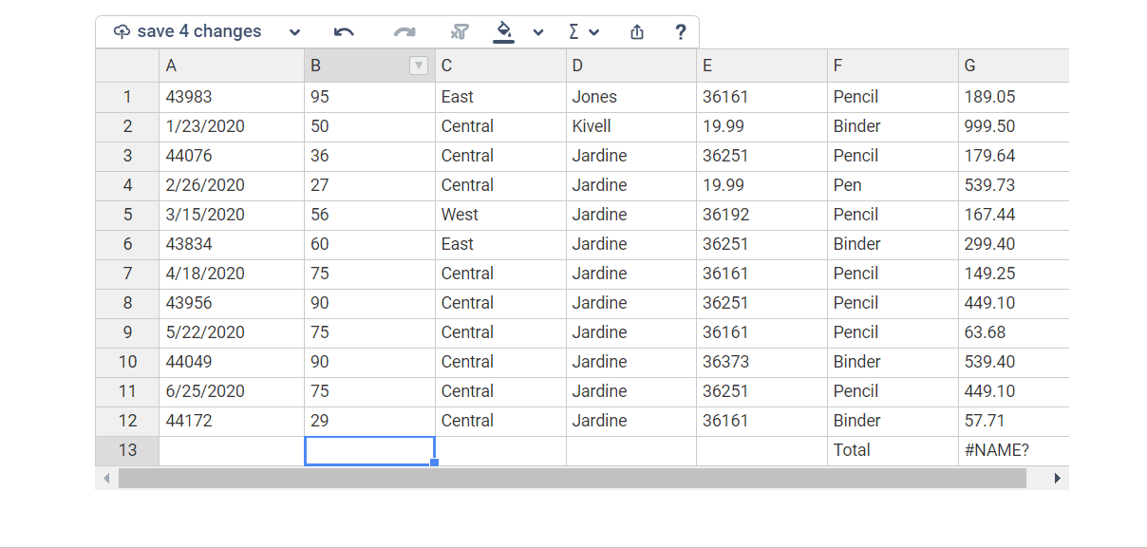Open help via the question mark icon
This screenshot has height=548, width=1147.
[680, 31]
